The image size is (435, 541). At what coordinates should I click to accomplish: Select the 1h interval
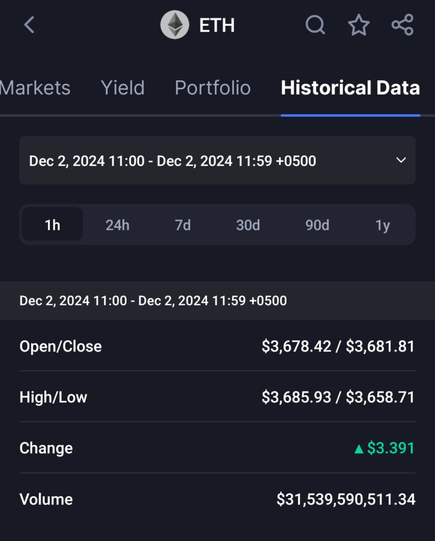(x=52, y=225)
